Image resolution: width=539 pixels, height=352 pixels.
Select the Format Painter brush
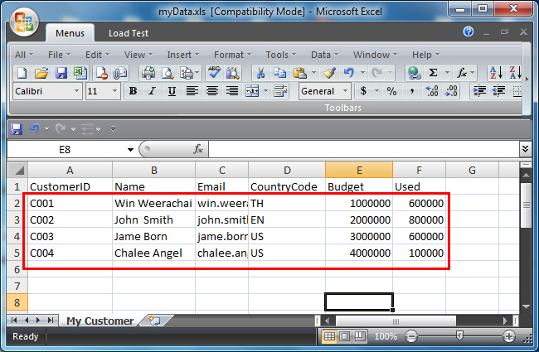[329, 73]
